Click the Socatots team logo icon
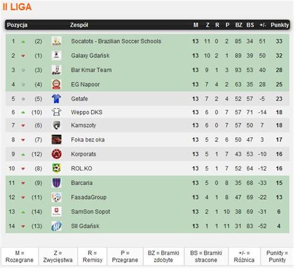 pyautogui.click(x=56, y=41)
